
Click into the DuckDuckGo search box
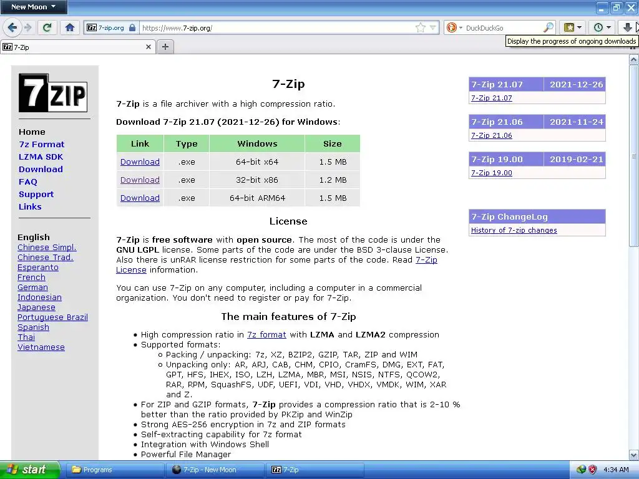click(504, 27)
